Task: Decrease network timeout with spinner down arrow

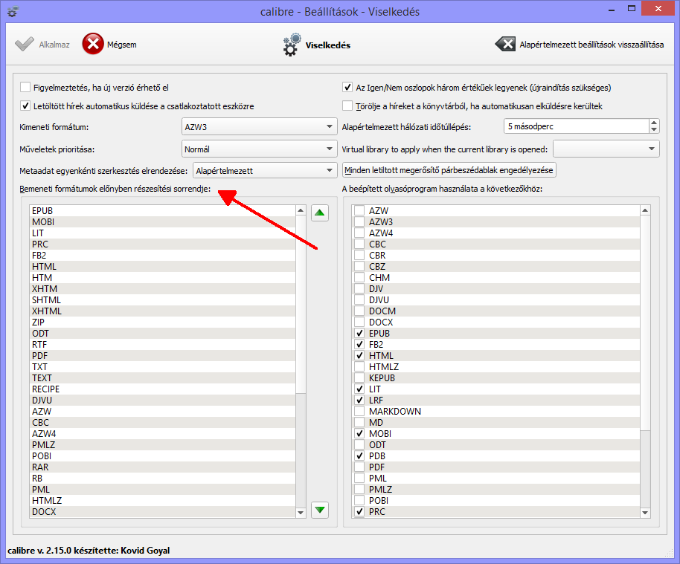Action: coord(654,130)
